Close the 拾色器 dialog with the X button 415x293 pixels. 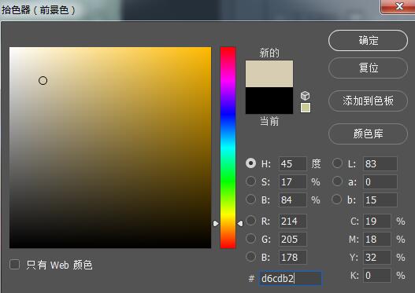(x=398, y=6)
